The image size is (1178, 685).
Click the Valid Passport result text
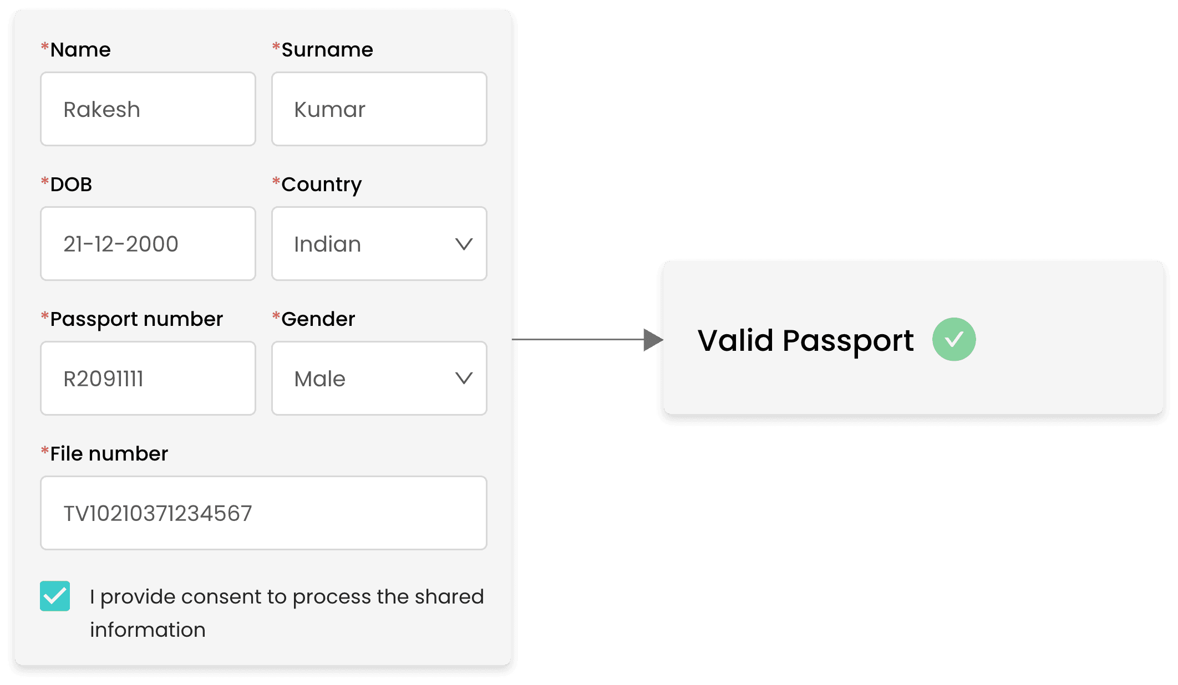pyautogui.click(x=805, y=340)
